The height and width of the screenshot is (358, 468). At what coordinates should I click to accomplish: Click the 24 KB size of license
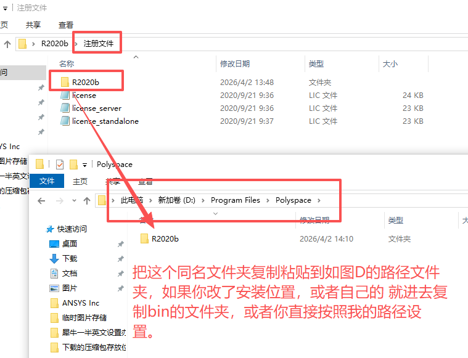click(413, 95)
